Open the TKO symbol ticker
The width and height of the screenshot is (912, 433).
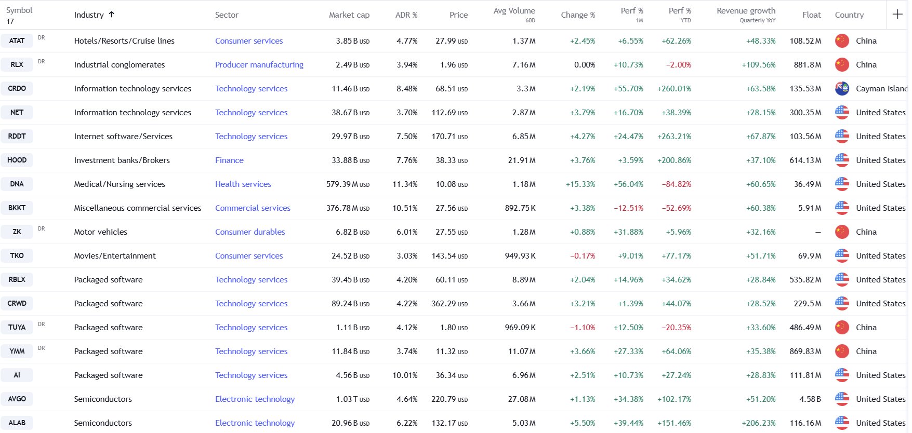coord(17,256)
